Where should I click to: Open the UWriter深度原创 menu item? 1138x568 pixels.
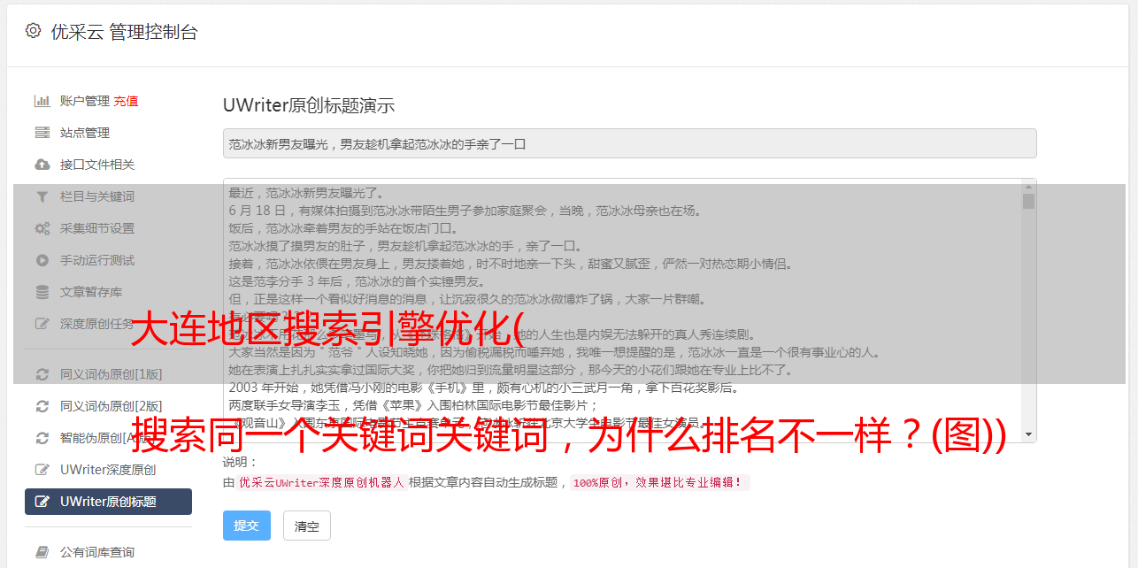(108, 470)
